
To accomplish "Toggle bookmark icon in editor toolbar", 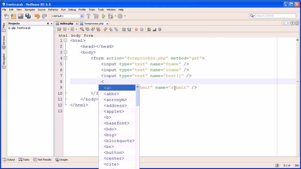I will (x=116, y=29).
